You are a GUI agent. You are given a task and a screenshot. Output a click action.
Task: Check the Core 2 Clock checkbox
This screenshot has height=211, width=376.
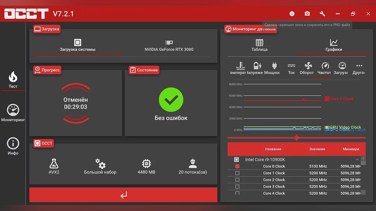click(x=237, y=180)
